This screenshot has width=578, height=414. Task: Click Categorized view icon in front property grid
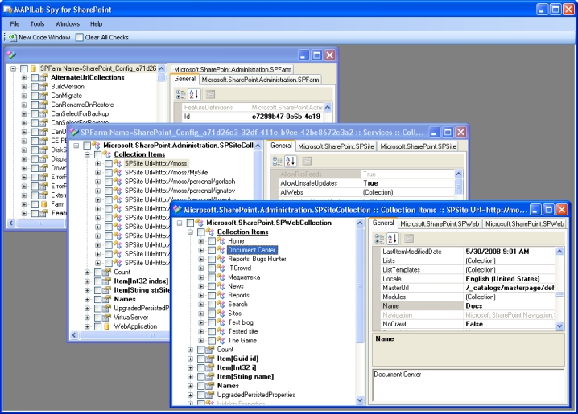[x=380, y=238]
